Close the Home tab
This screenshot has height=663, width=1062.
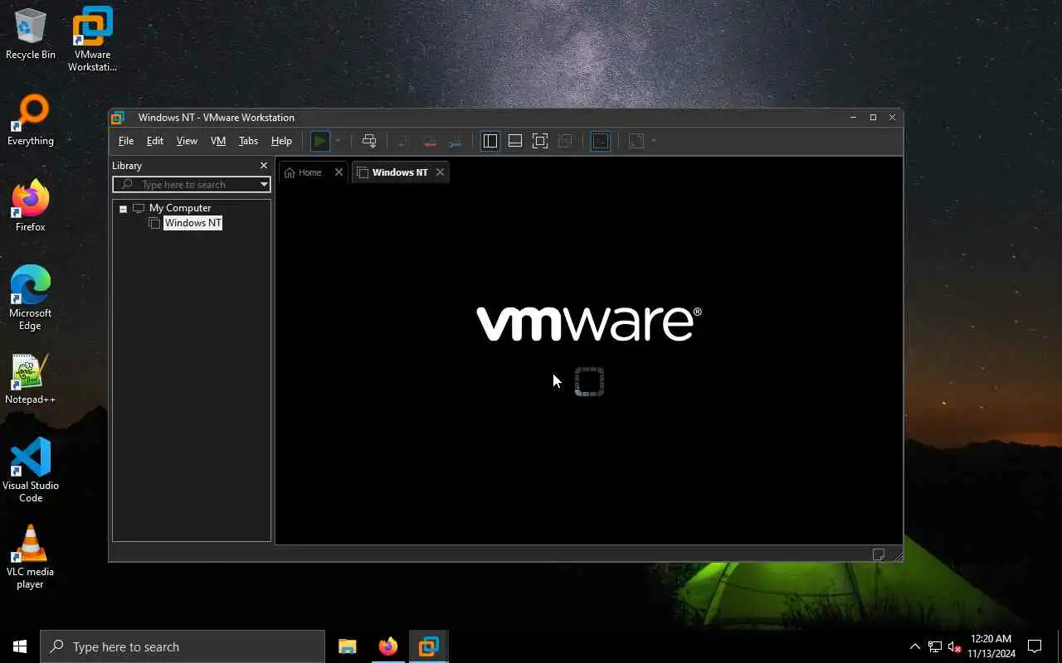pyautogui.click(x=339, y=172)
